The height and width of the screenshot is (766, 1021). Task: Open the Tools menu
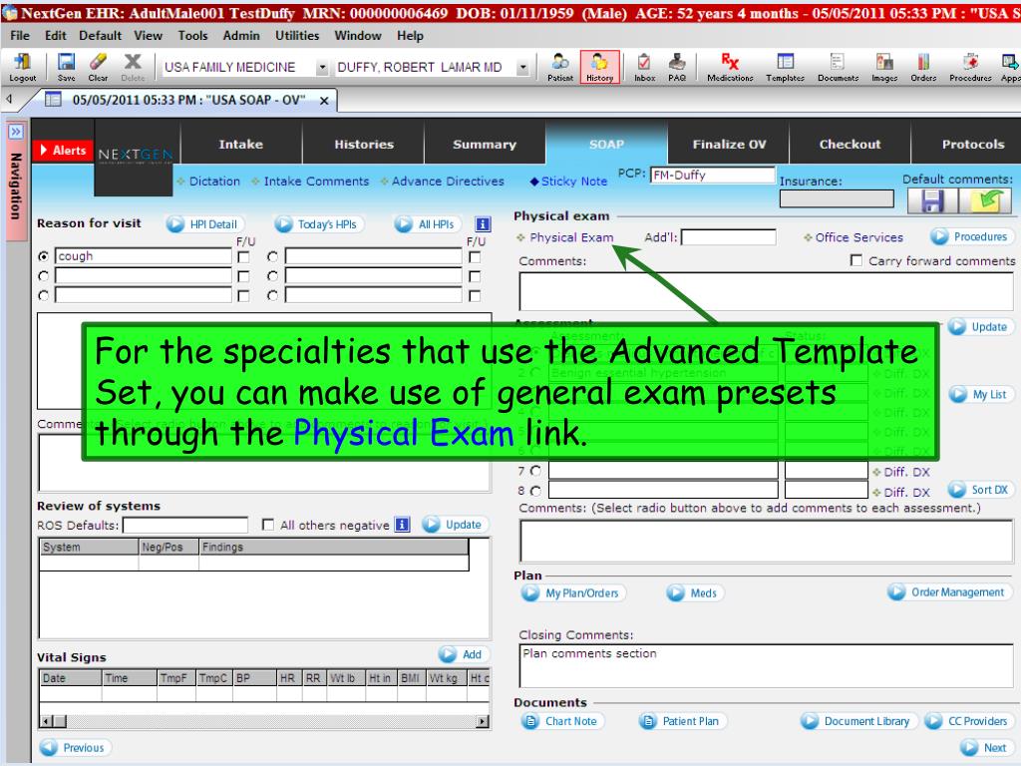[192, 36]
